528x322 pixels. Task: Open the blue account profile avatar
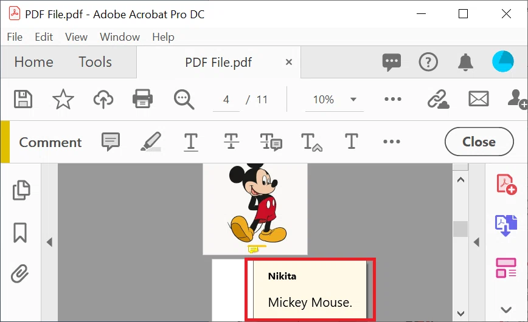(502, 61)
